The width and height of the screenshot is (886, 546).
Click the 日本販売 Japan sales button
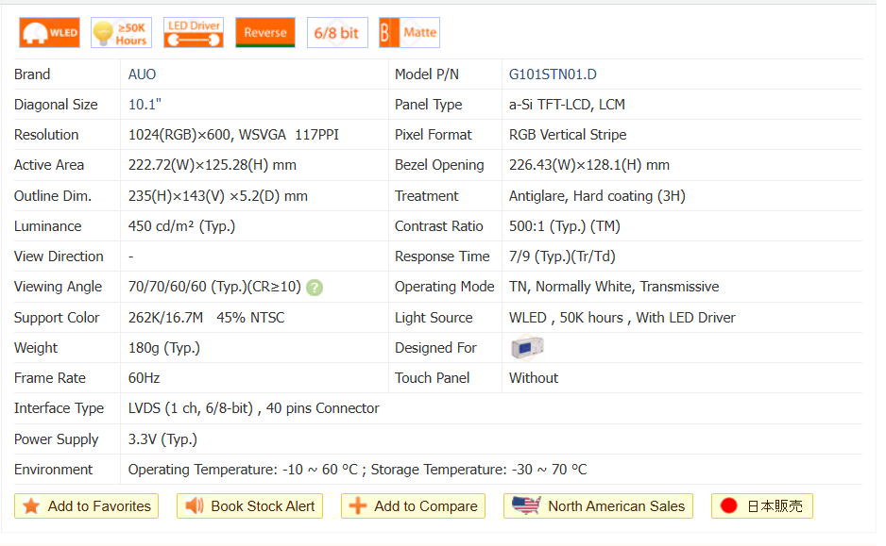click(762, 506)
